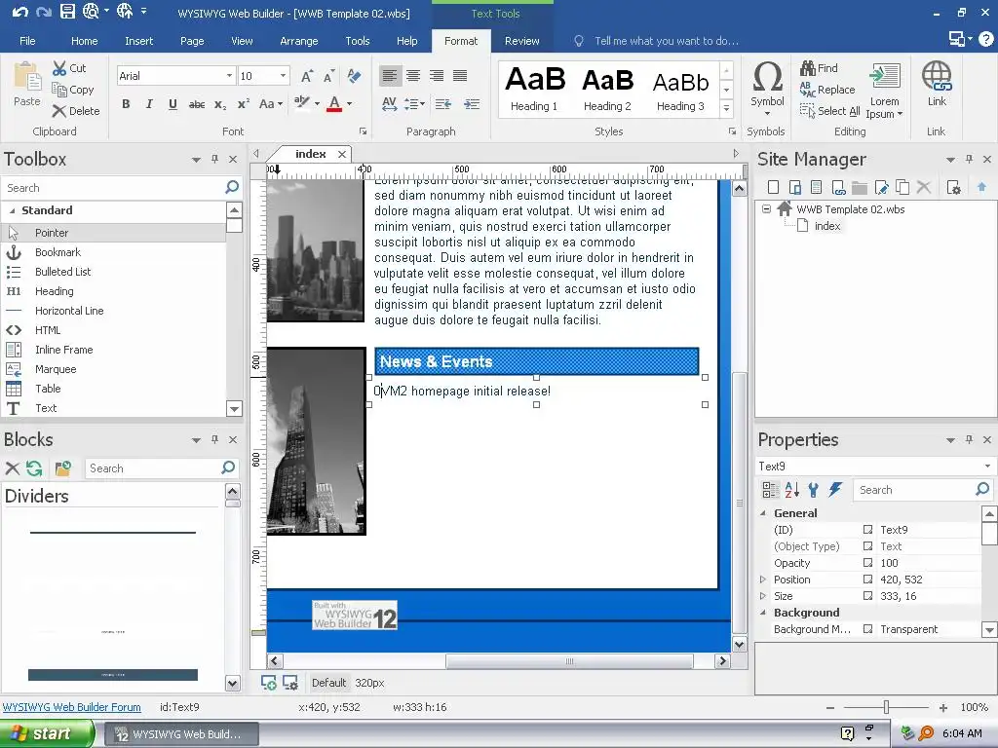The width and height of the screenshot is (998, 748).
Task: Open the Change Case Aa dropdown
Action: click(271, 103)
